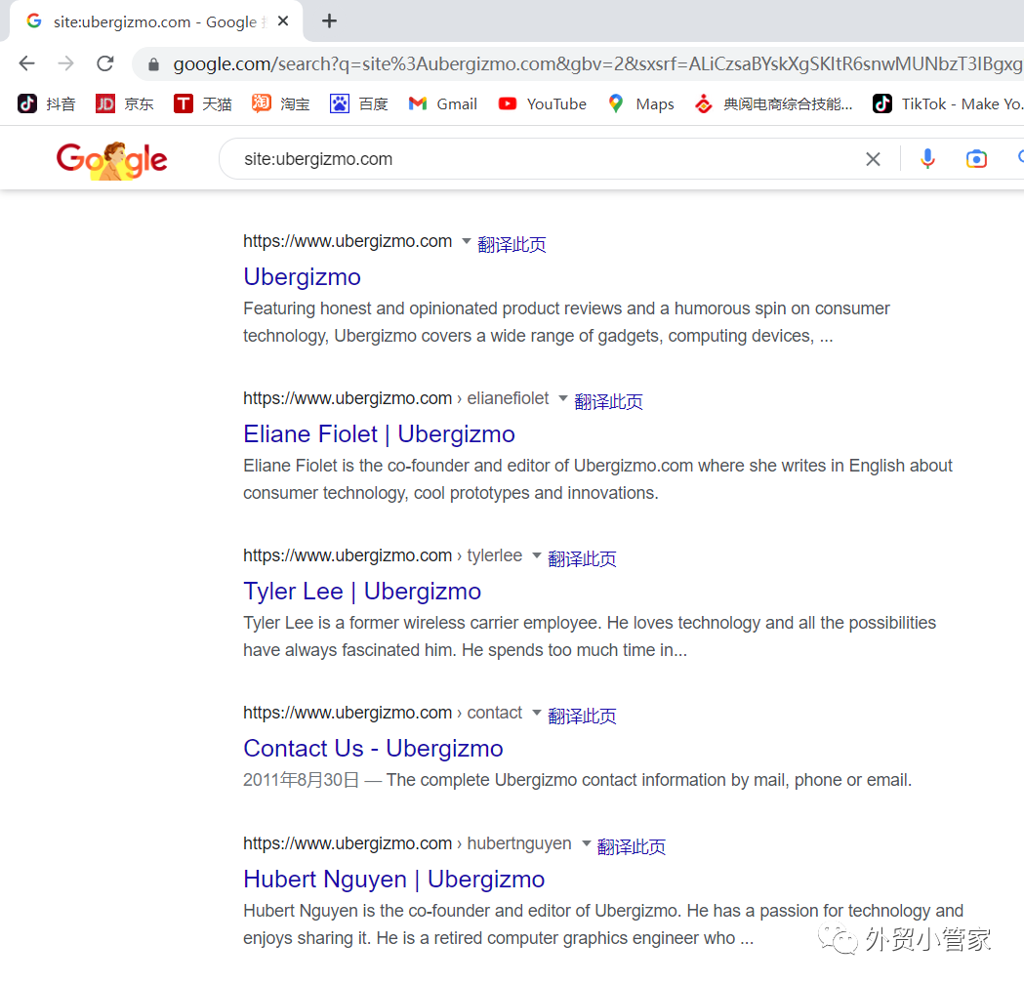The image size is (1024, 984).
Task: Expand dropdown arrow beside contact URL
Action: point(537,712)
